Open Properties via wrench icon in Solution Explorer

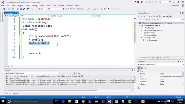[167, 16]
